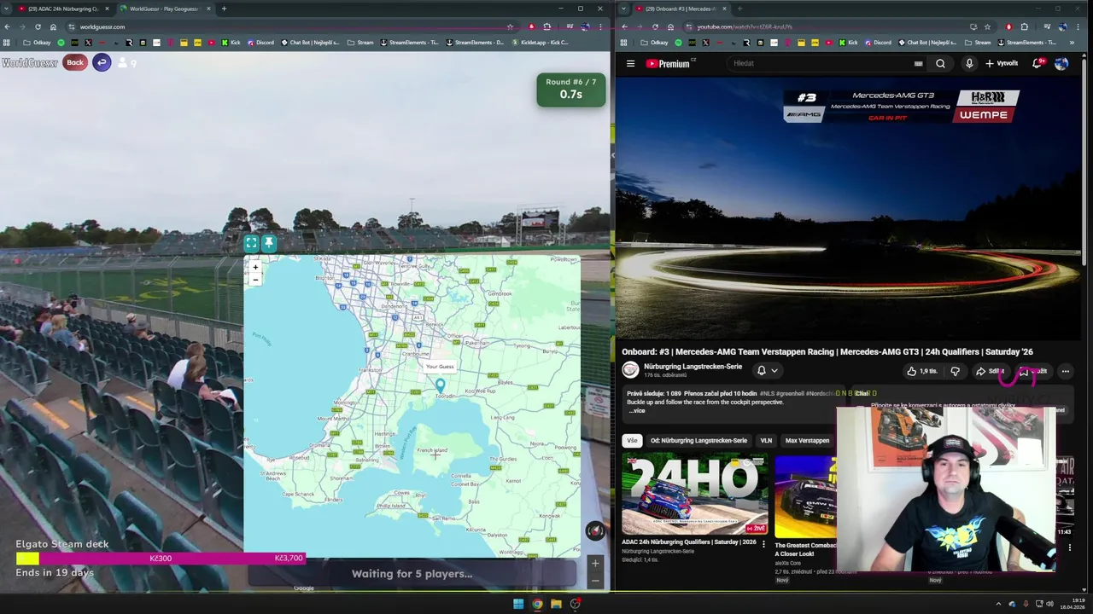Start YouTube voice search microphone
Viewport: 1093px width, 614px height.
pos(969,63)
